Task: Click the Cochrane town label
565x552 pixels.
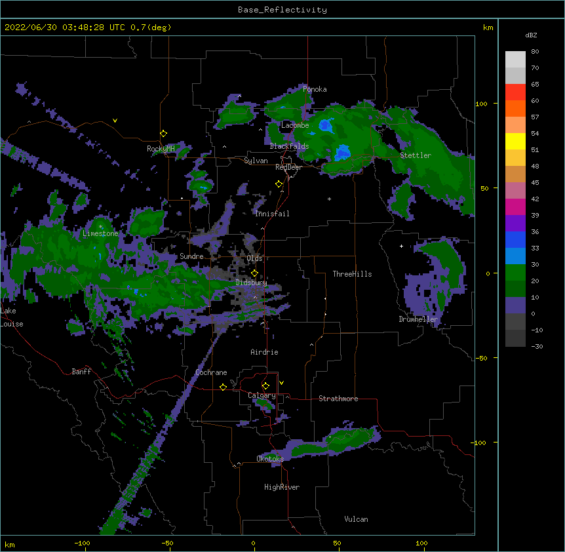Action: click(x=211, y=372)
